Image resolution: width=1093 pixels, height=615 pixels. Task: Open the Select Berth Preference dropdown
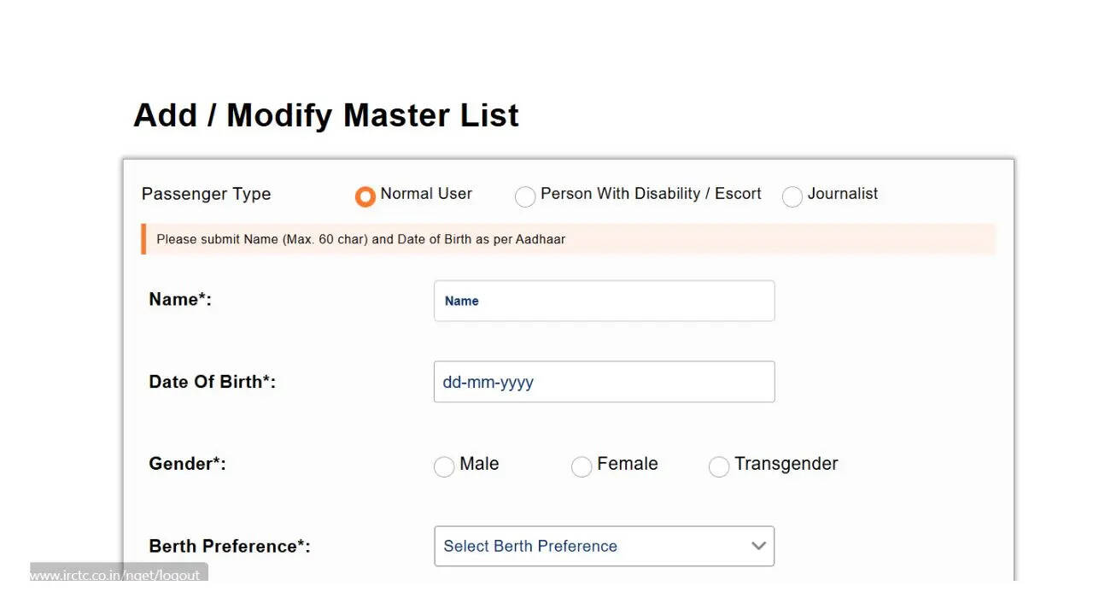589,546
